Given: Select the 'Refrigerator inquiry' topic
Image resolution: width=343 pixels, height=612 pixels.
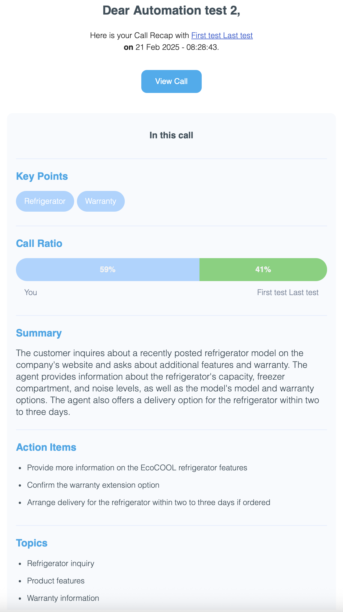Looking at the screenshot, I should pyautogui.click(x=61, y=564).
